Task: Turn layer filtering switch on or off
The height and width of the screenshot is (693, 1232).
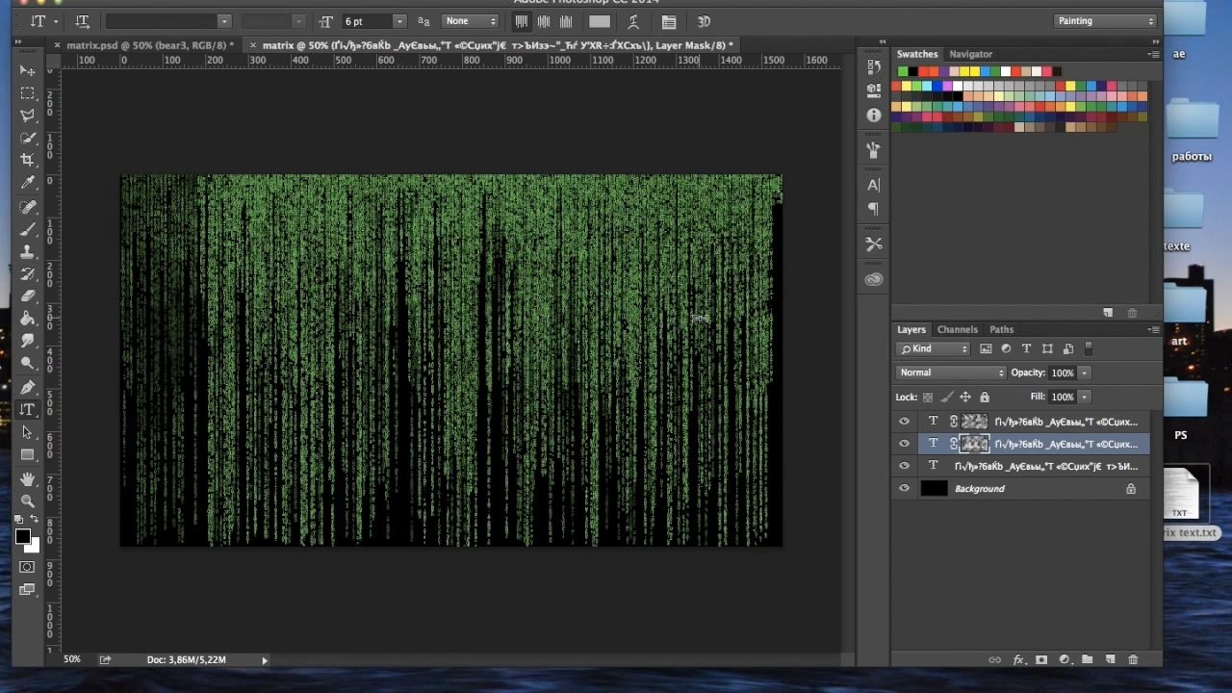Action: point(1089,348)
